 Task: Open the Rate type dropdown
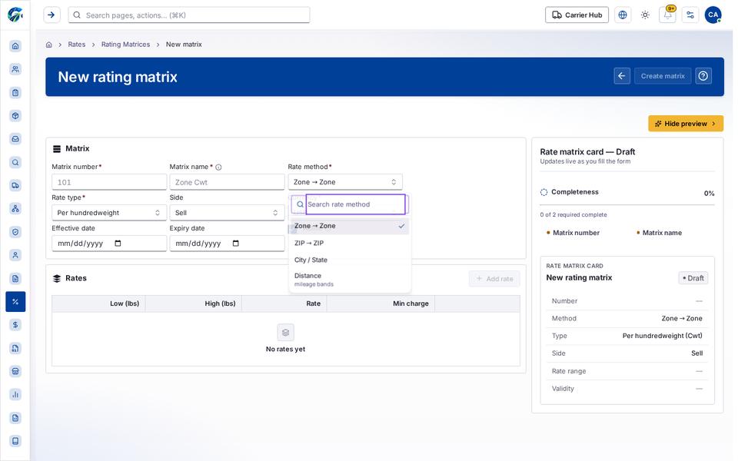tap(109, 213)
